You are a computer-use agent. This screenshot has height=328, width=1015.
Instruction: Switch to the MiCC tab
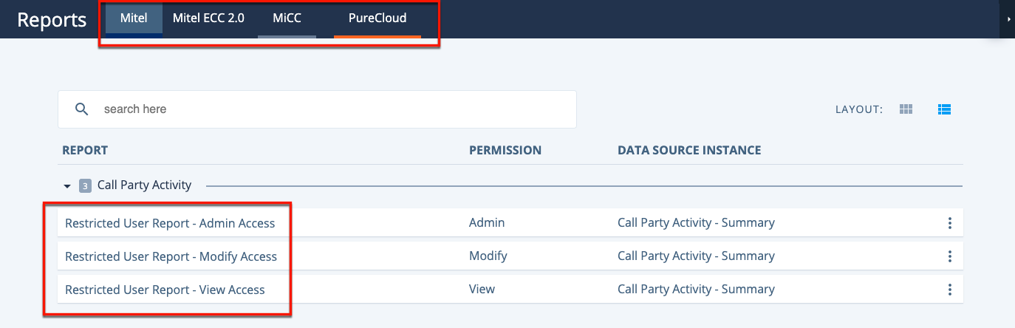tap(287, 18)
